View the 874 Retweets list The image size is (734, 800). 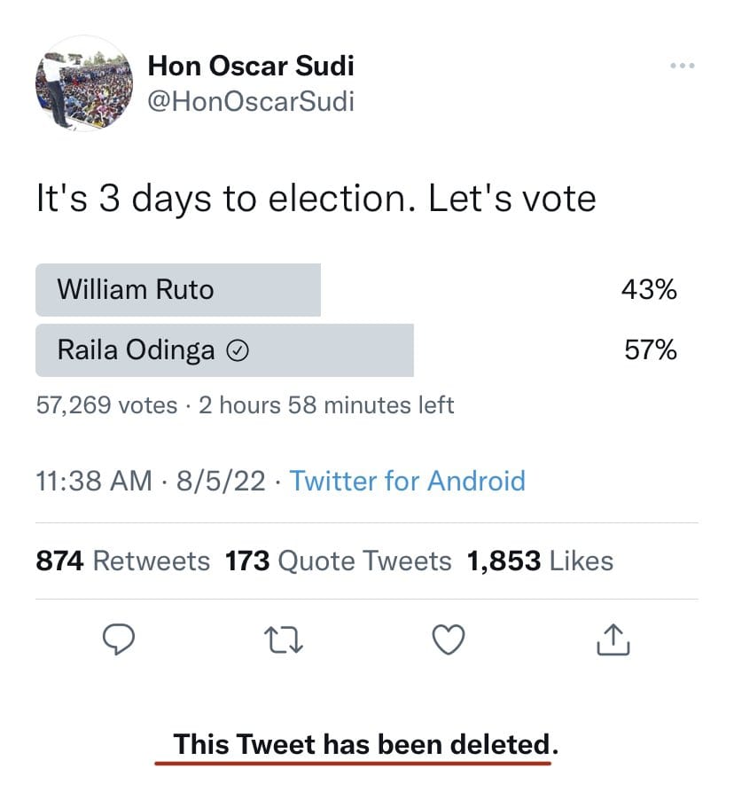(122, 561)
